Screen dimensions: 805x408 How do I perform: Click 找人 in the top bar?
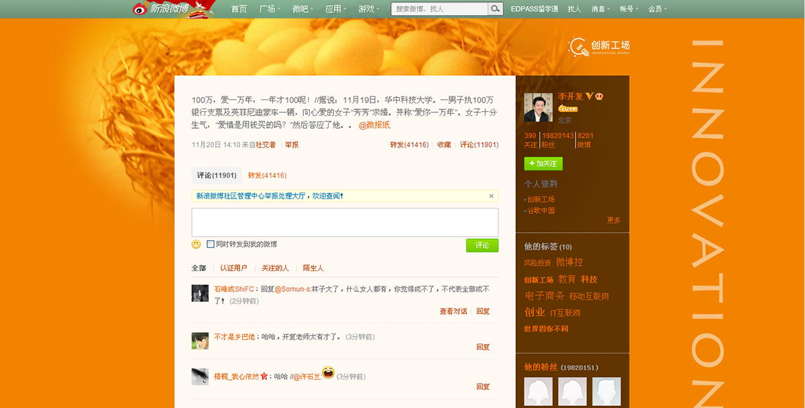tap(574, 9)
